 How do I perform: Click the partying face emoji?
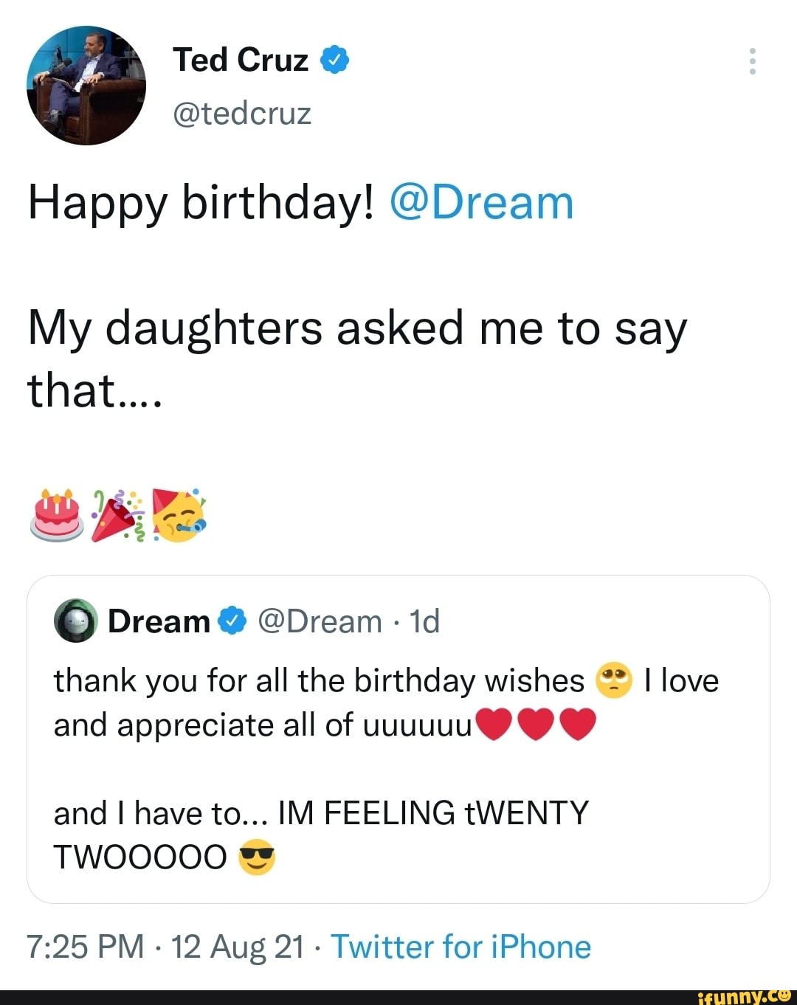(x=178, y=514)
